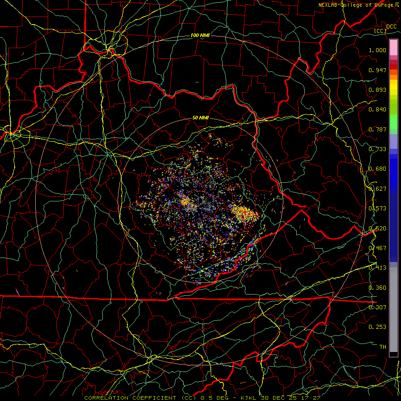
Task: Click the 0.733 scale value
Action: [x=377, y=149]
